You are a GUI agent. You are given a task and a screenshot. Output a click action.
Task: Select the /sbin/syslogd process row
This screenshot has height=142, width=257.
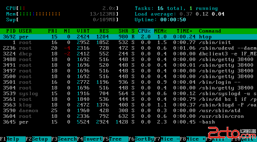tap(128, 94)
